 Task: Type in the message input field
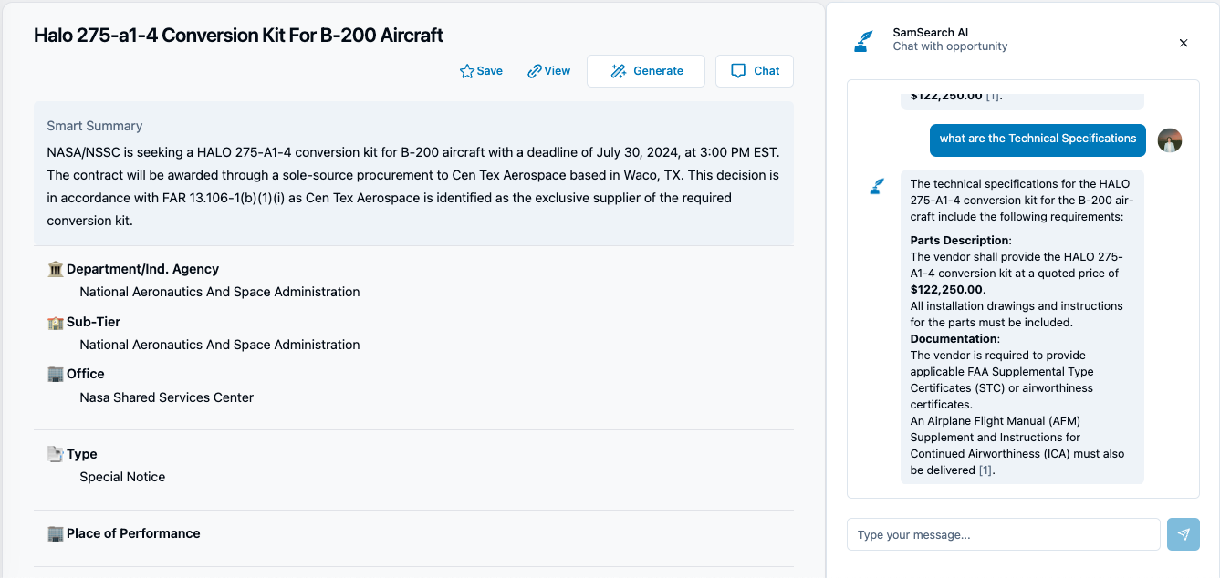pyautogui.click(x=1003, y=534)
